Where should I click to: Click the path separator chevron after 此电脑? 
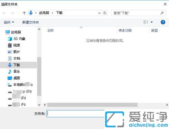52,13
